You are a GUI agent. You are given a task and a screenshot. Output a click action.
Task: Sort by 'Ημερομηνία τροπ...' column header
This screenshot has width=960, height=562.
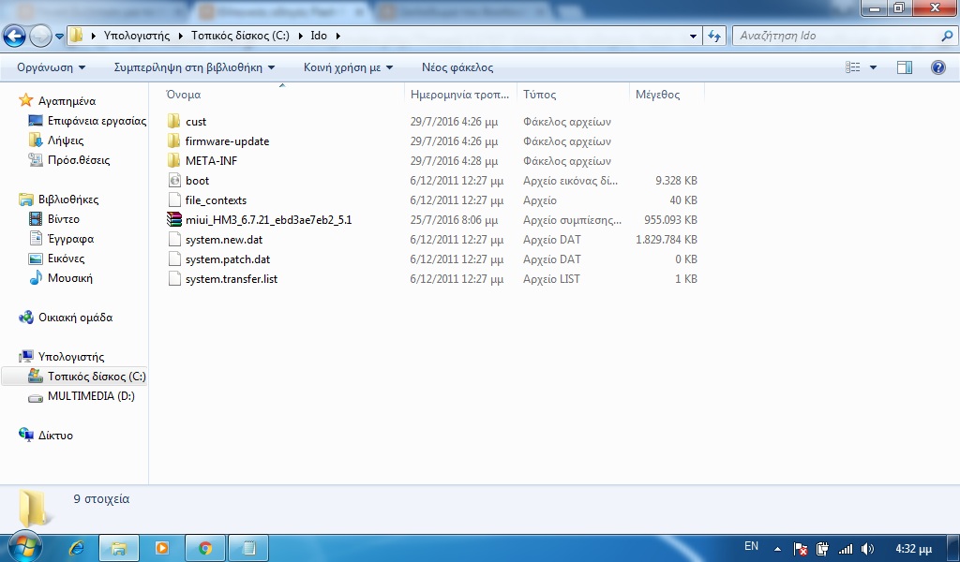[460, 95]
